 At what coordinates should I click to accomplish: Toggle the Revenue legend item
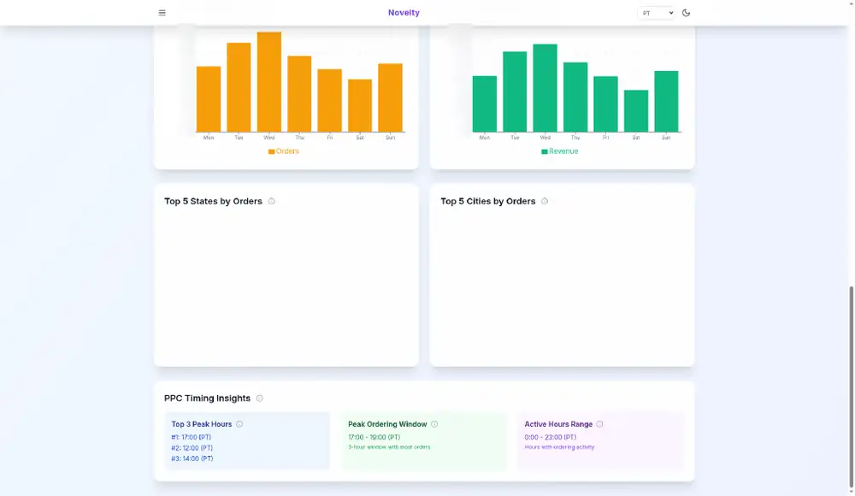(x=559, y=151)
